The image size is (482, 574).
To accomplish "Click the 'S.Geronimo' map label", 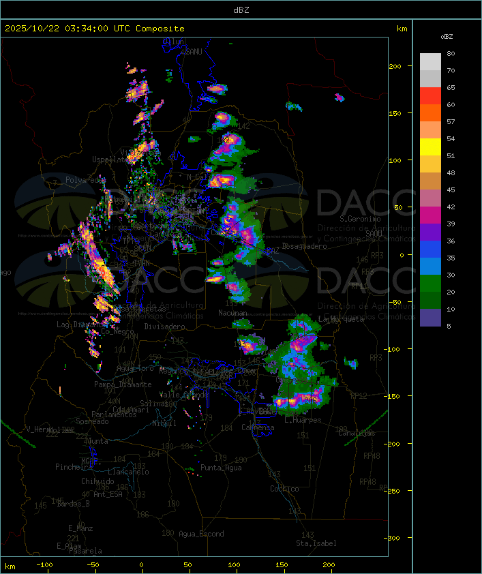I will (x=360, y=219).
